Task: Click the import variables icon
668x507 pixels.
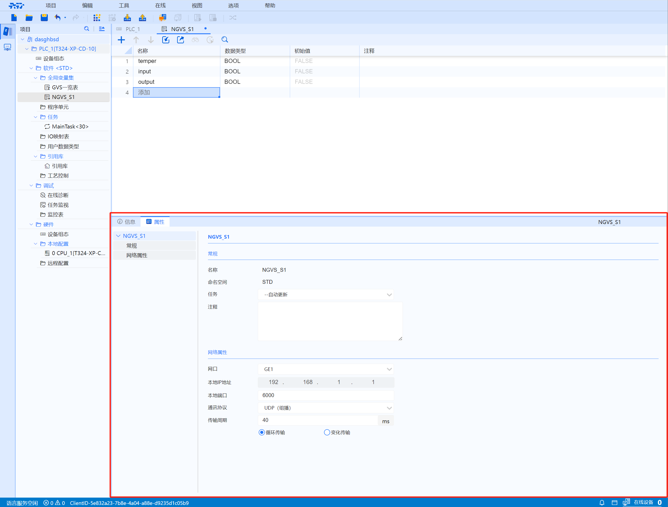Action: pyautogui.click(x=165, y=39)
